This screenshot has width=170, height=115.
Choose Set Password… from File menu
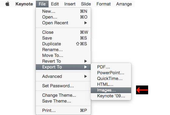pos(63,86)
